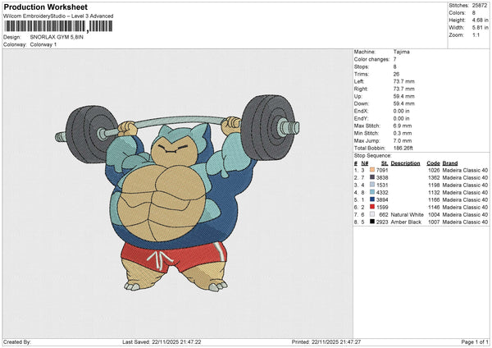Click thread code '1146'
492x348 pixels.
click(x=434, y=208)
